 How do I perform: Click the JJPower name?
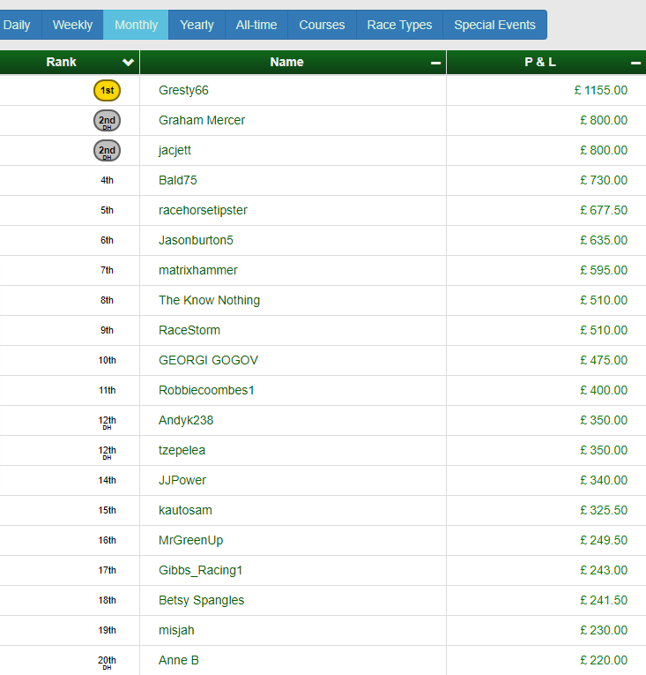tap(182, 480)
